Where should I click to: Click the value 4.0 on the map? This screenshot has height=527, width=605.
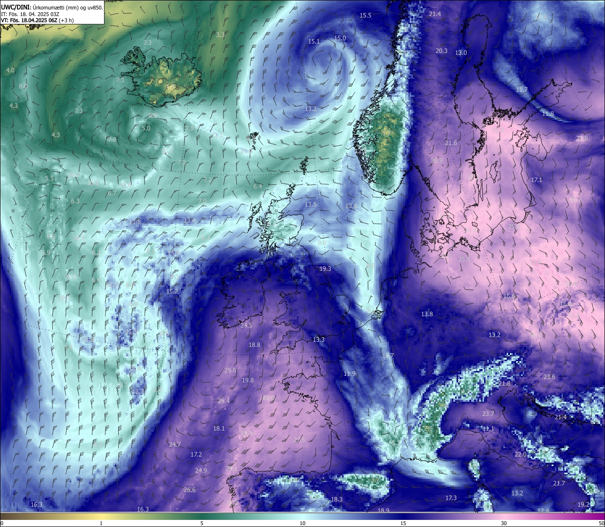[10, 70]
